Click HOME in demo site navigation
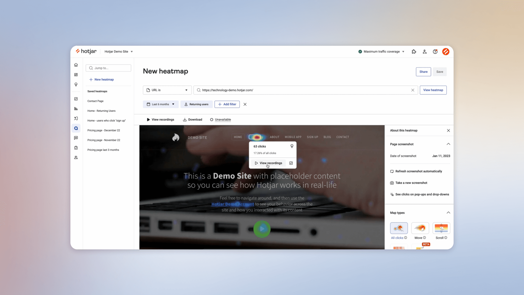The image size is (524, 295). point(238,137)
